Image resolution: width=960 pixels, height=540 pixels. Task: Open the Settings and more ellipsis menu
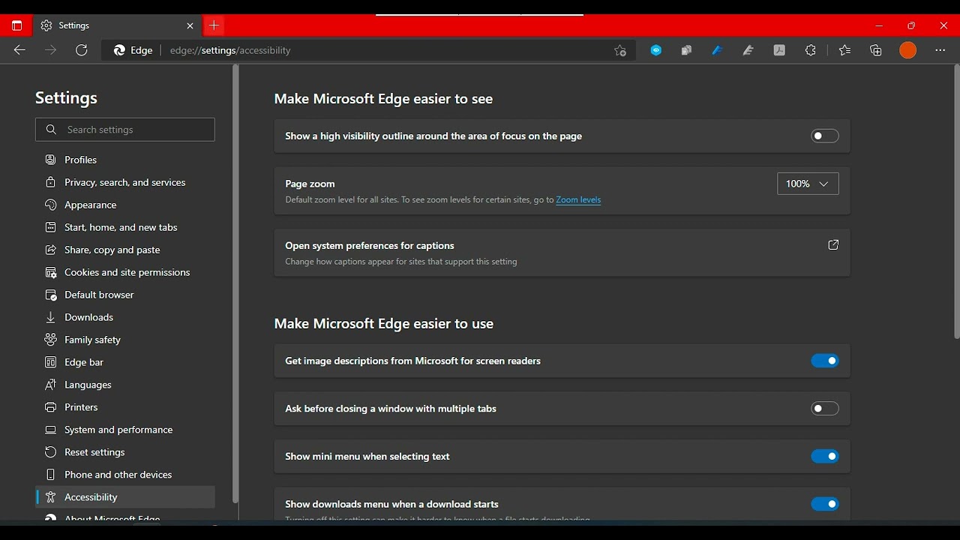(x=940, y=50)
